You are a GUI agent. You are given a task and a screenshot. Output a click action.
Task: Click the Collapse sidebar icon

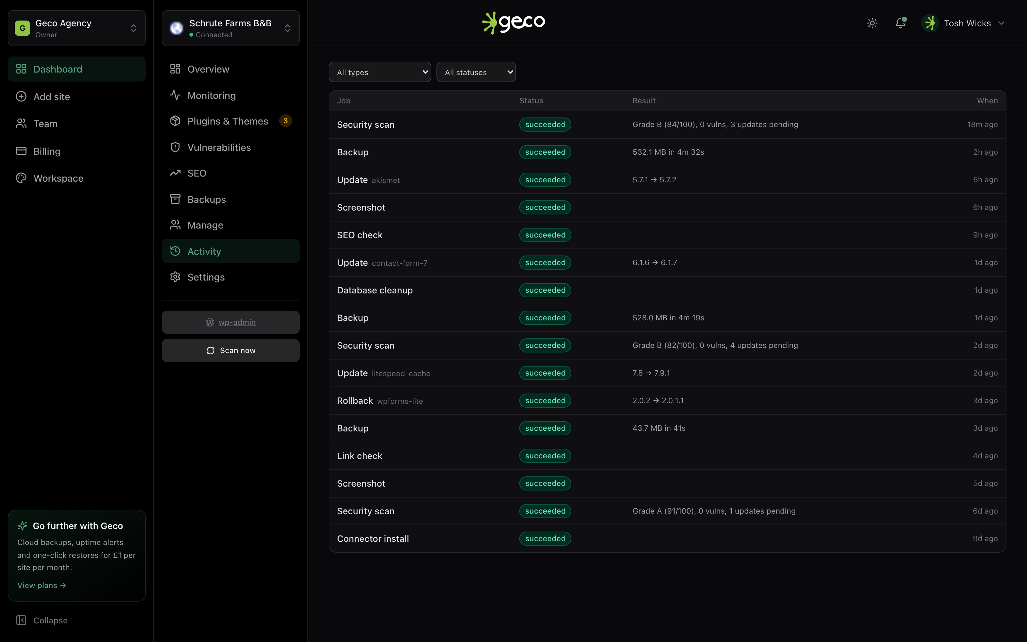click(21, 620)
